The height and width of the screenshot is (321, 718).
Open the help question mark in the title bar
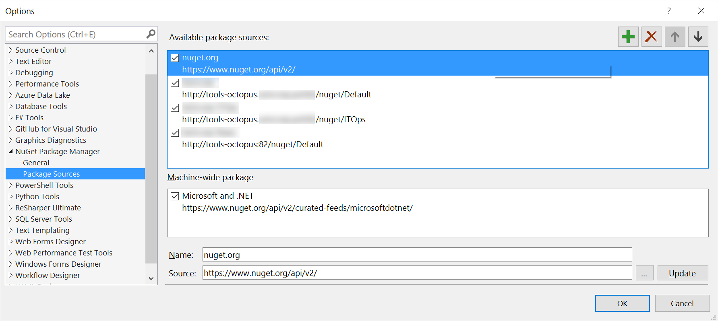[669, 11]
